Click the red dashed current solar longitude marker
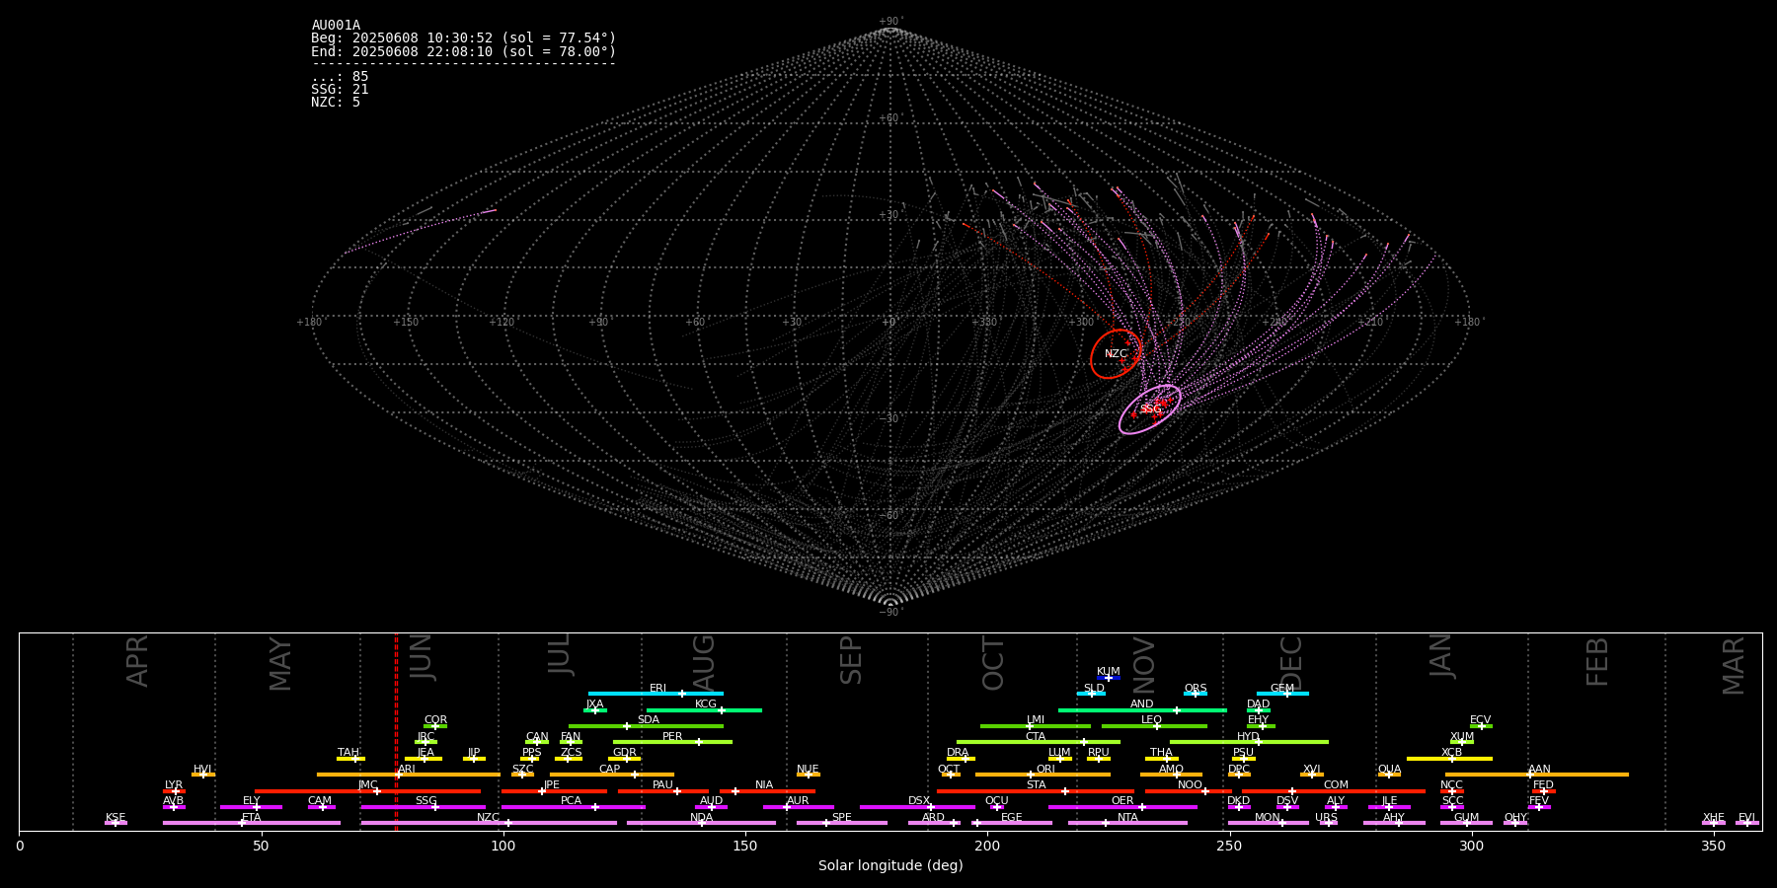This screenshot has height=888, width=1777. click(396, 731)
